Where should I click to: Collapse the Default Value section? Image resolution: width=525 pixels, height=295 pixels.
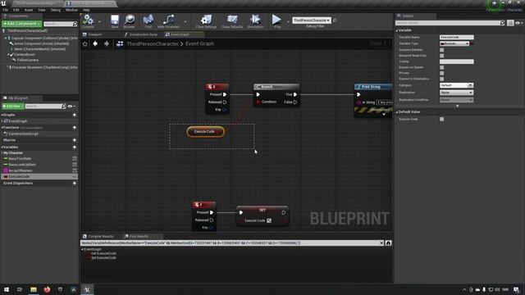[x=397, y=112]
